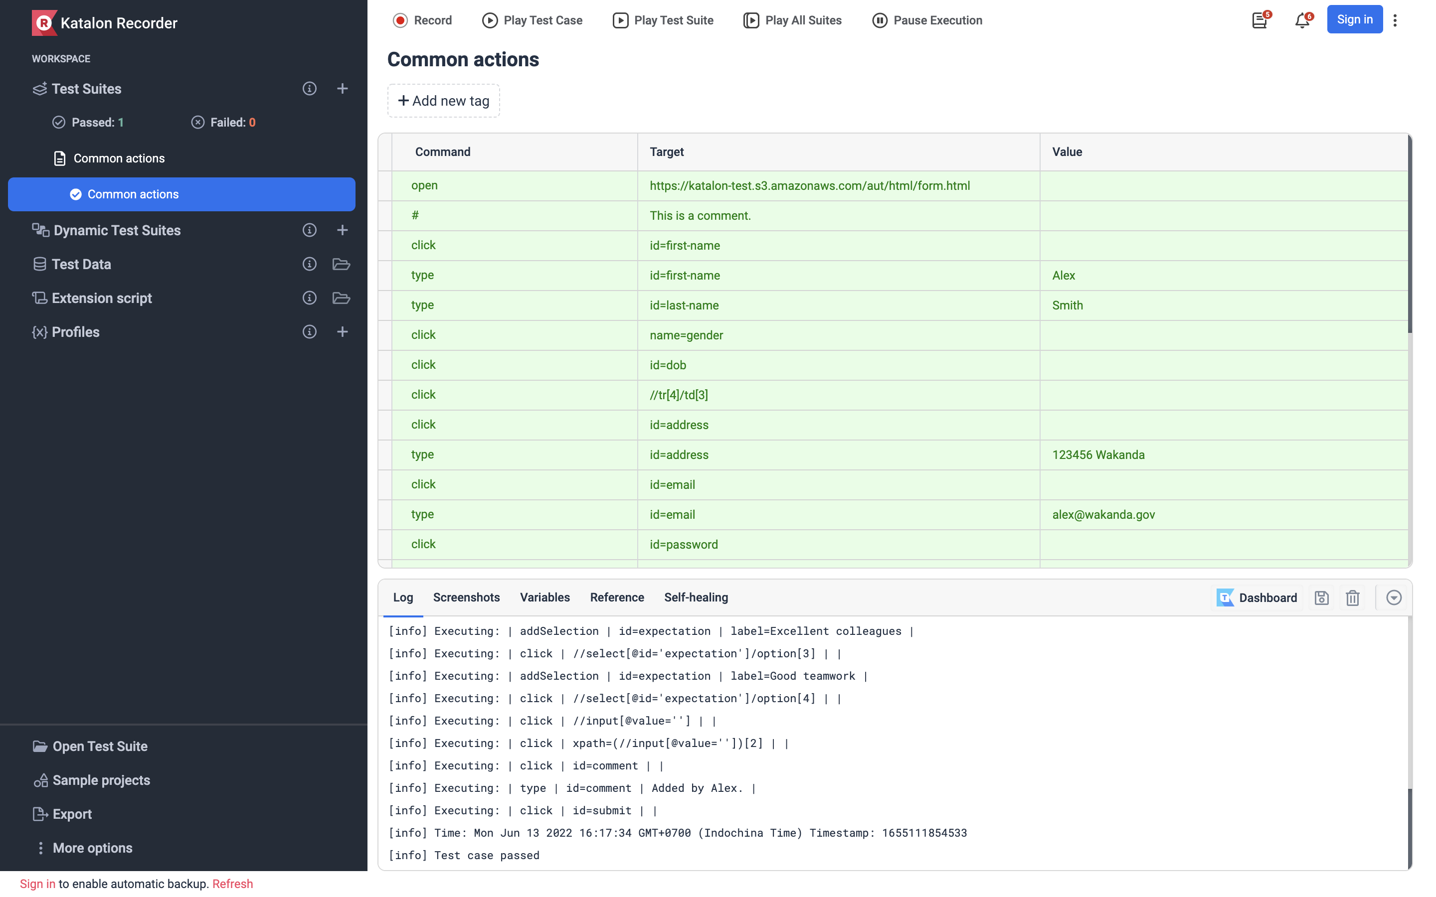Delete the log contents

(1352, 598)
